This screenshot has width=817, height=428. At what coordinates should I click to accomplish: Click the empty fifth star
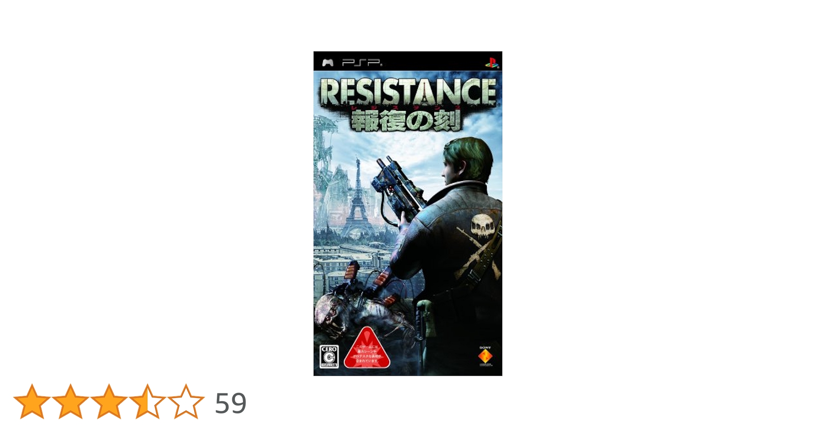coord(186,401)
